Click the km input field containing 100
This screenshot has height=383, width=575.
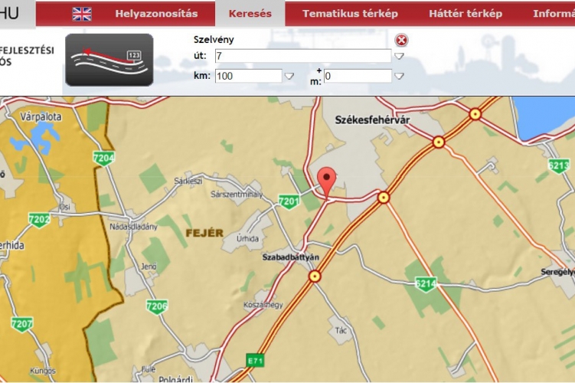point(248,76)
